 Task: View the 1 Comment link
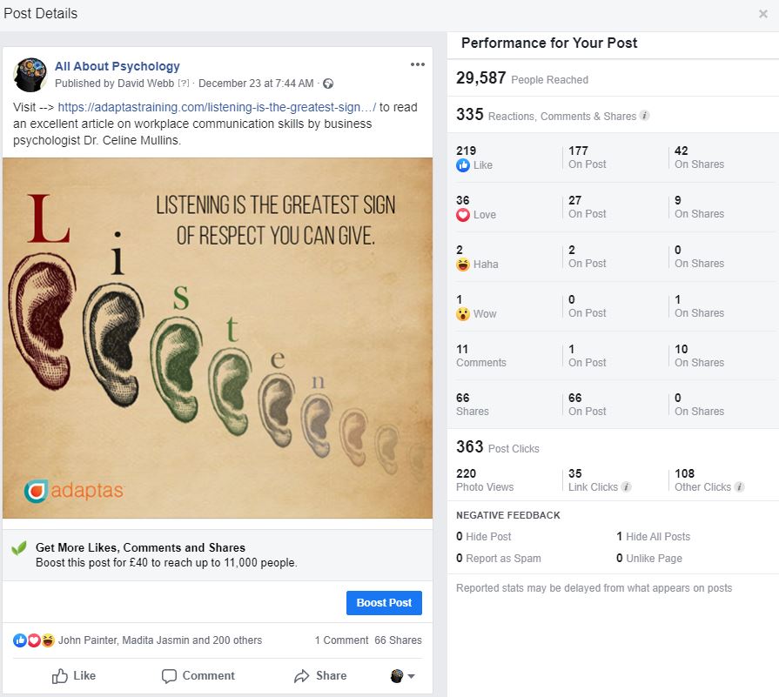pyautogui.click(x=341, y=640)
